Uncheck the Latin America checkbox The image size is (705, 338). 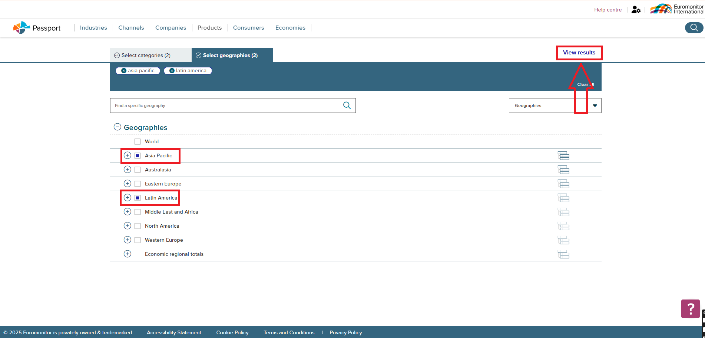138,198
